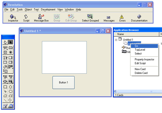Choose the label tag tool
Viewport: 162px width, 113px height.
click(x=5, y=67)
